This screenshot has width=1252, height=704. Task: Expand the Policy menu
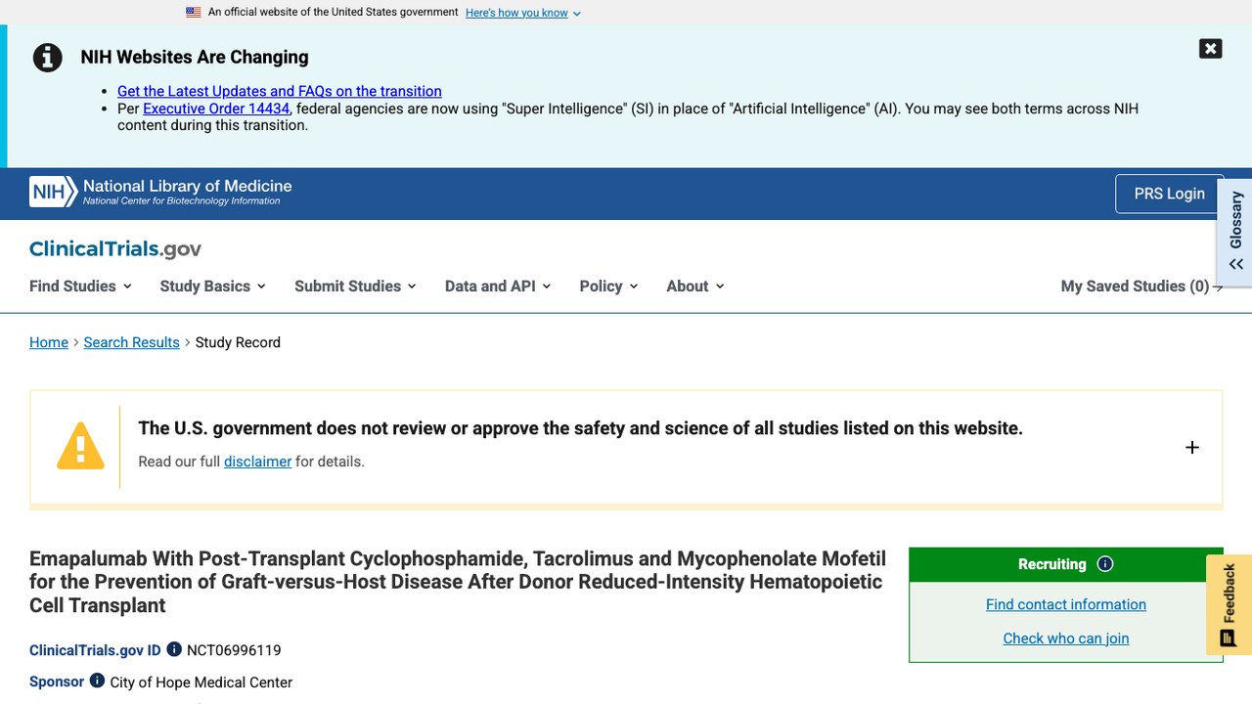coord(608,286)
